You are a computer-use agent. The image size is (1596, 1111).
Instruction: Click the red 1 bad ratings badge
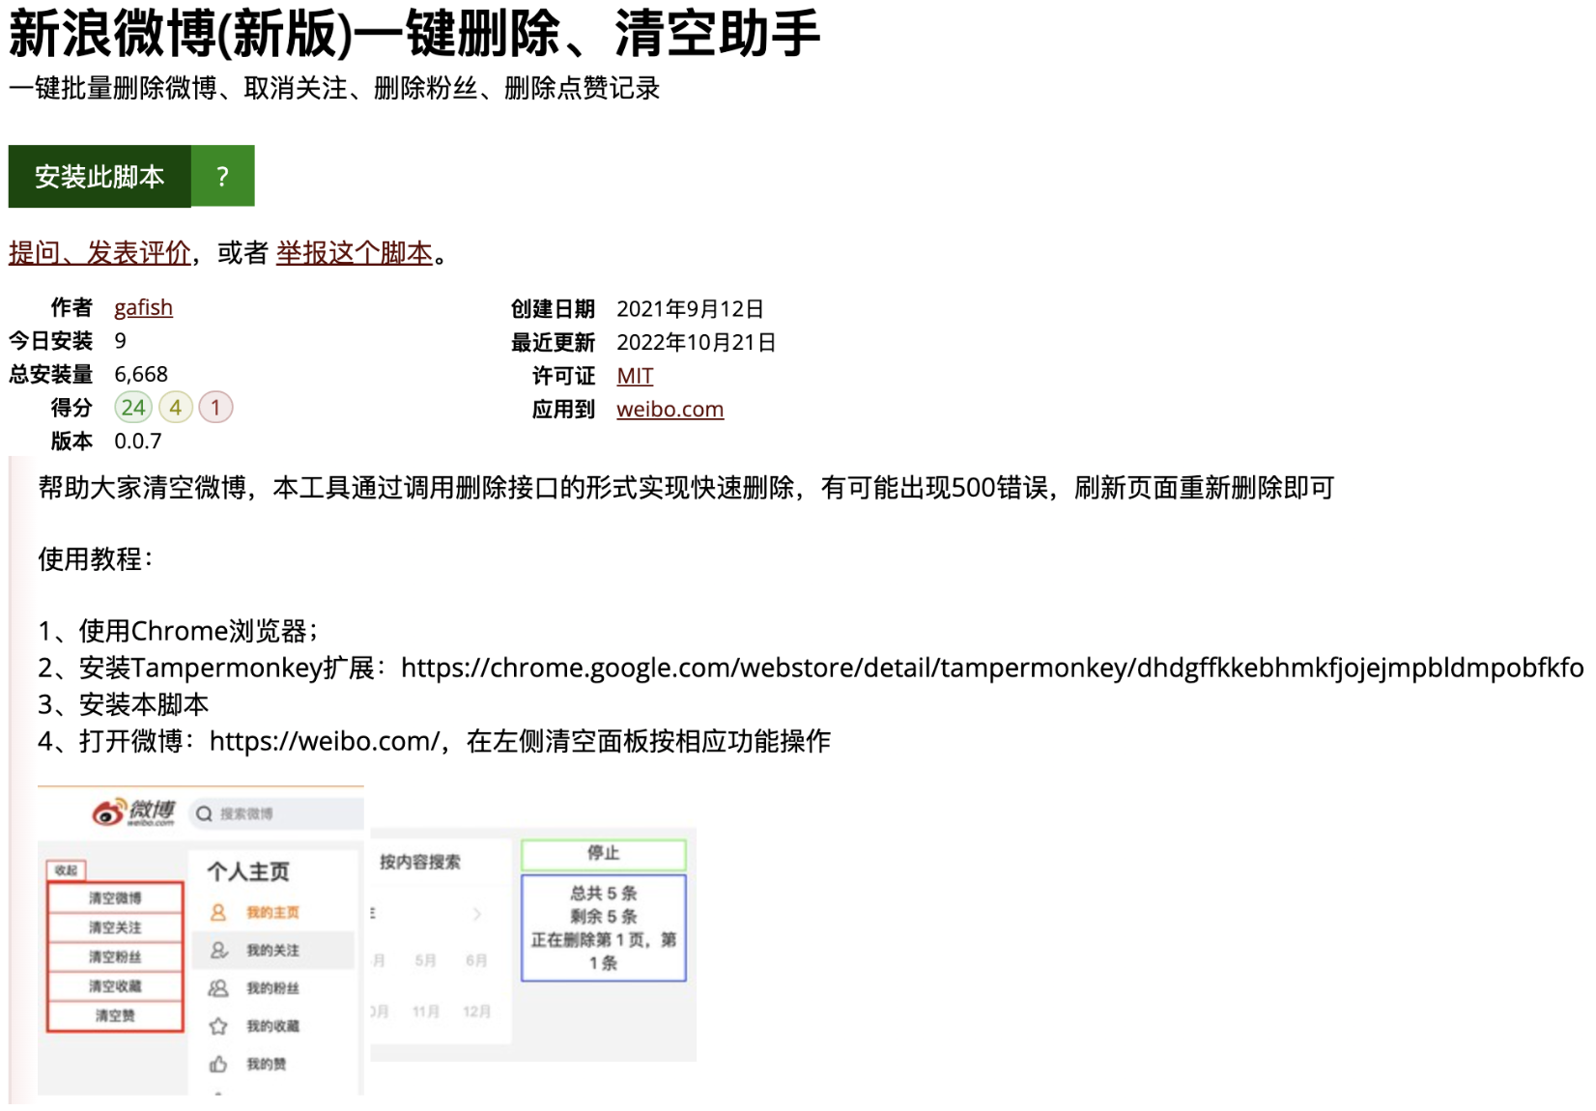point(215,408)
